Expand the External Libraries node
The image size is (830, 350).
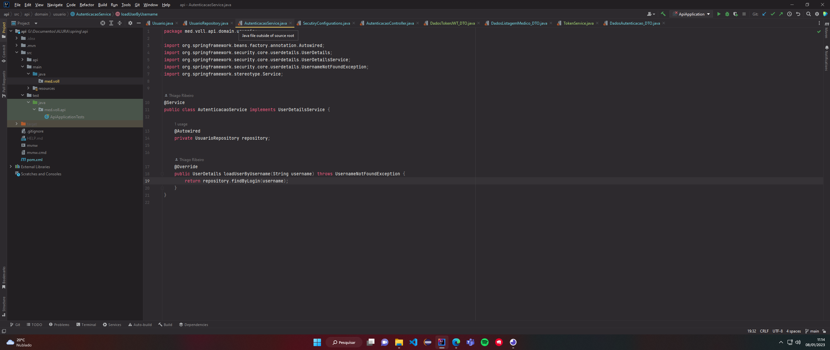[11, 166]
